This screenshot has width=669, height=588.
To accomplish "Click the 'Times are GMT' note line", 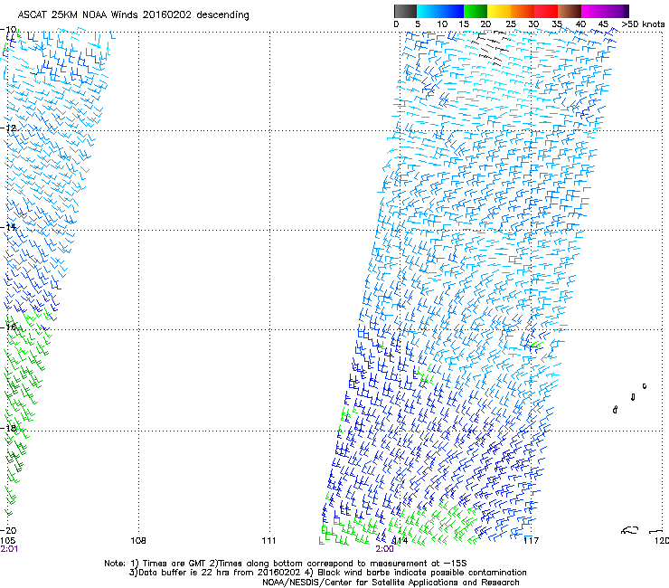I will coord(286,564).
